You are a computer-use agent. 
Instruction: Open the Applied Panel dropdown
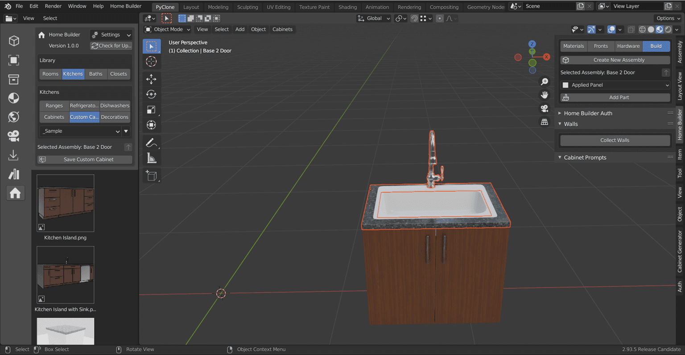pyautogui.click(x=615, y=85)
